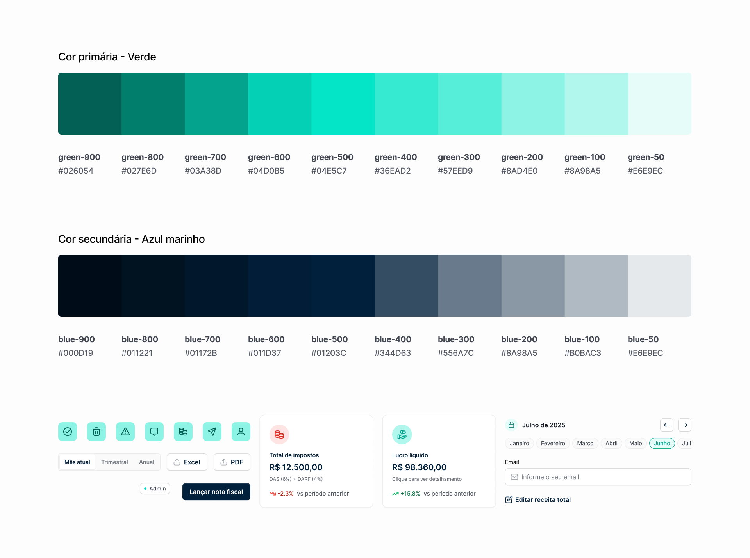
Task: Click the paper plane send icon
Action: (x=212, y=432)
